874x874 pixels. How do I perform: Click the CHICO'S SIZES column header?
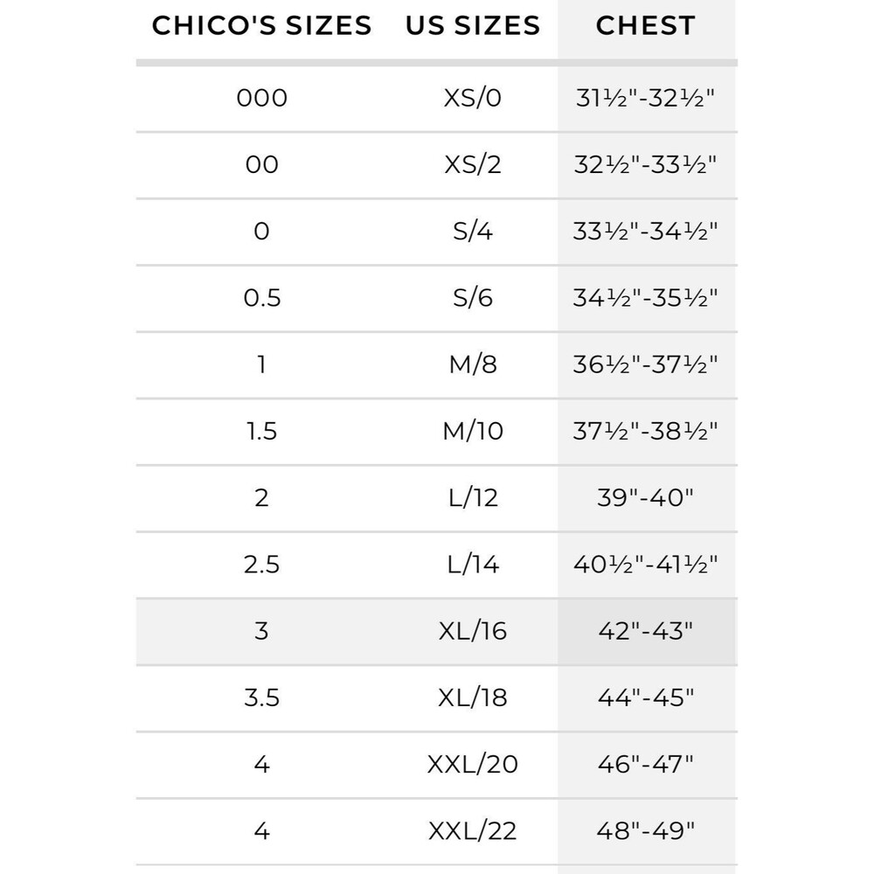(x=261, y=25)
